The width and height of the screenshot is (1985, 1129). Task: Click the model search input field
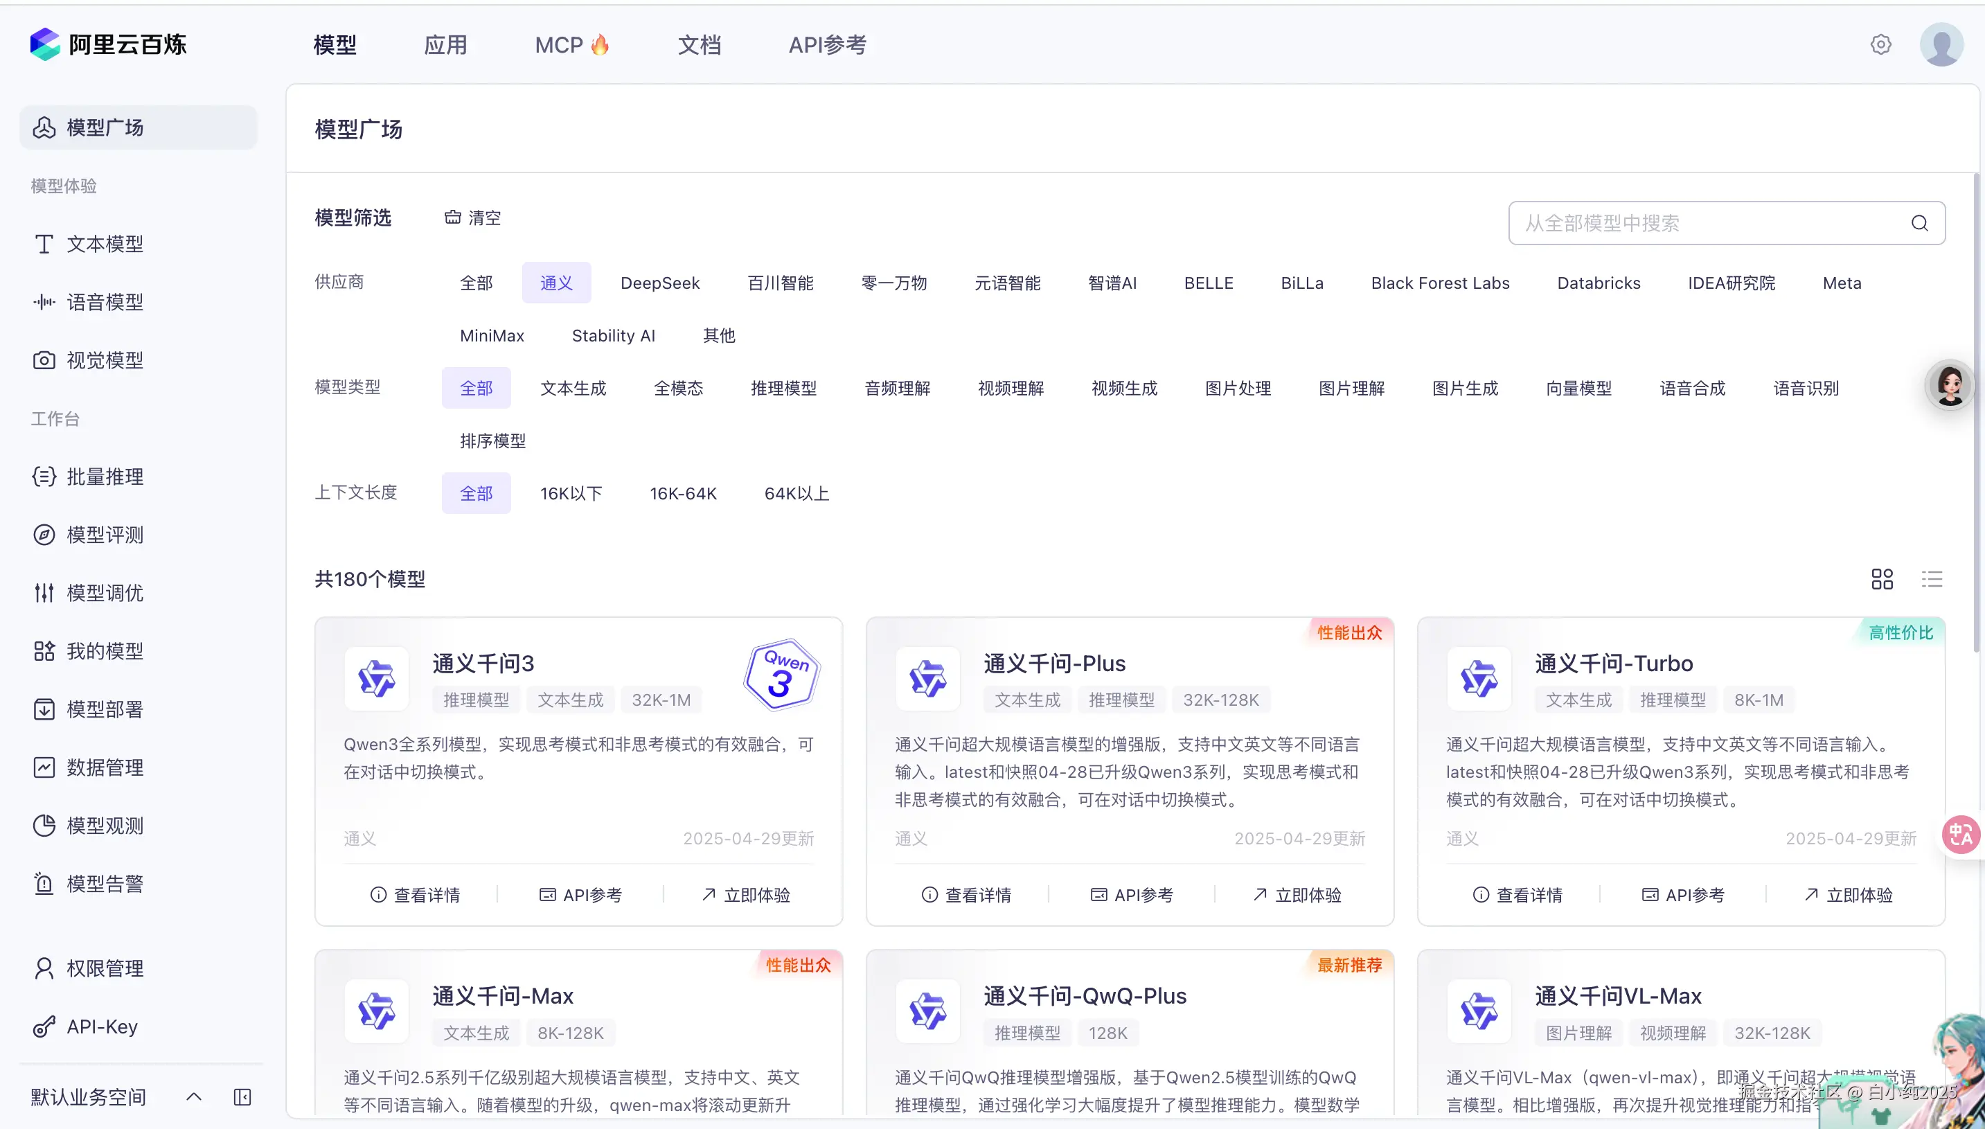click(1727, 223)
